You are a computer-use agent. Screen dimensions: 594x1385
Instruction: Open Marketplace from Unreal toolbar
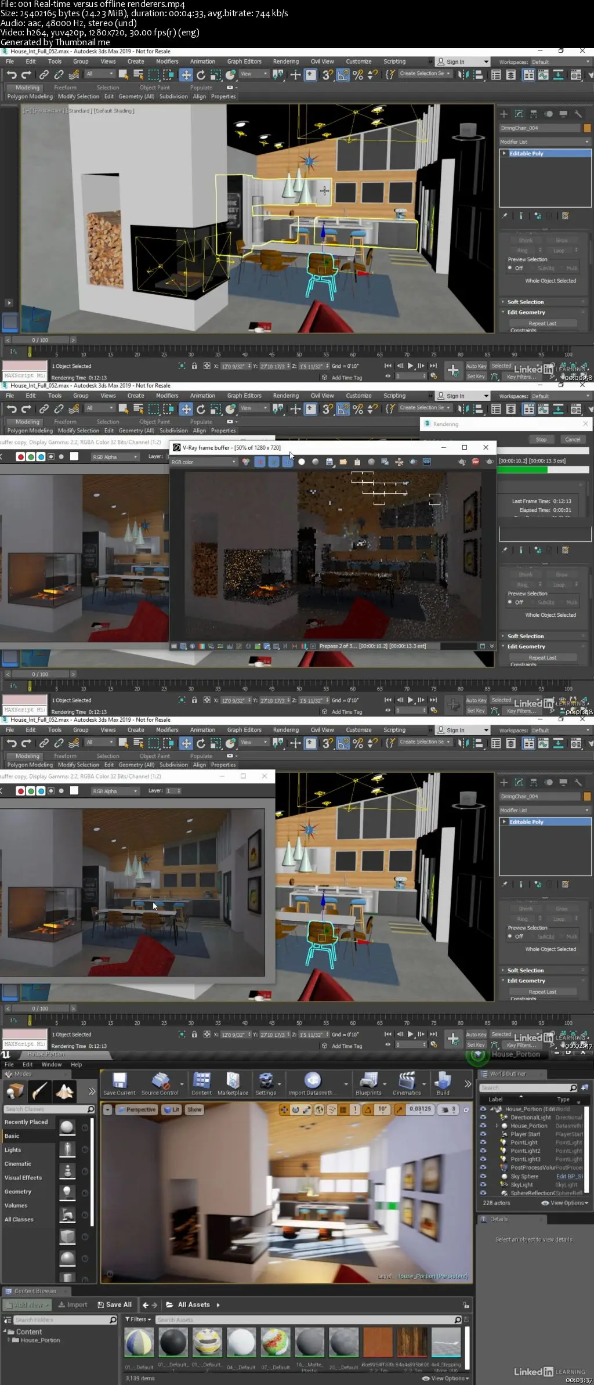pyautogui.click(x=233, y=1083)
